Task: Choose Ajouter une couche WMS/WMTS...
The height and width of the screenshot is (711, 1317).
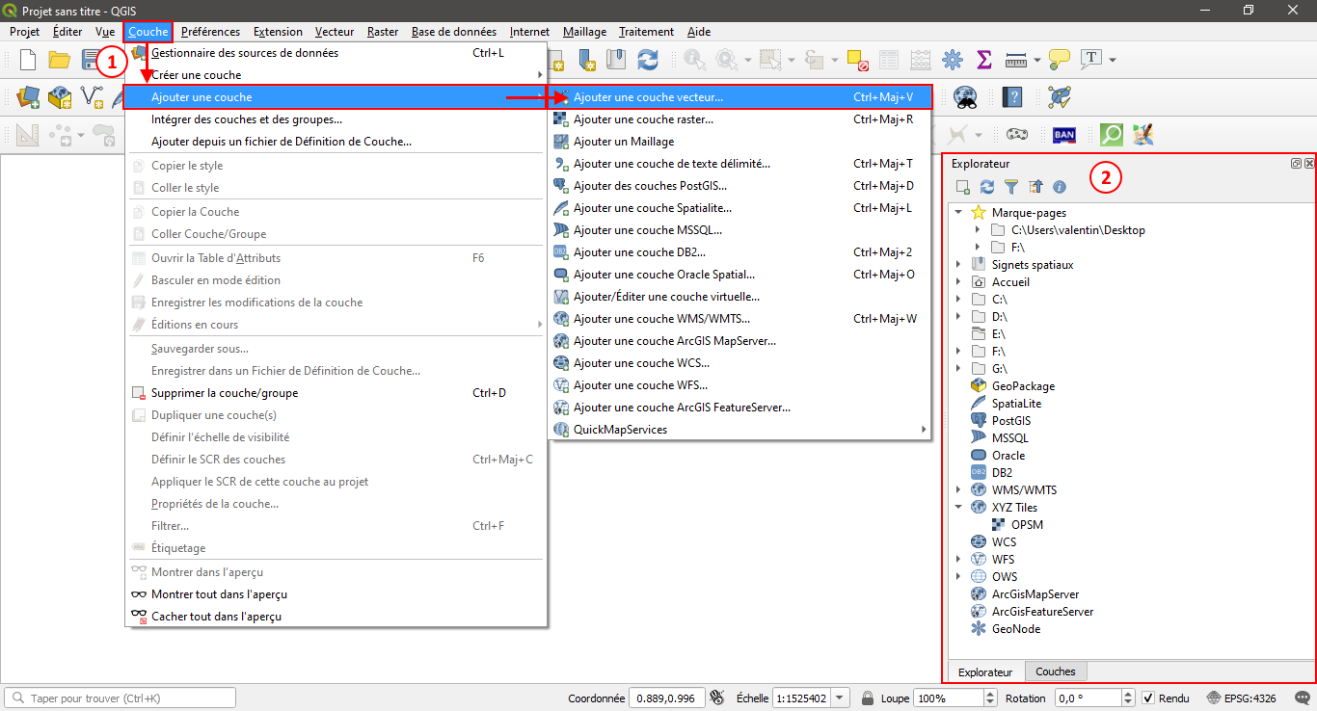Action: point(739,319)
